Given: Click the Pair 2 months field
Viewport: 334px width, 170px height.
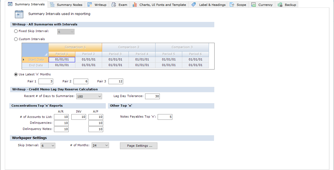Looking at the screenshot, I should tap(81, 82).
